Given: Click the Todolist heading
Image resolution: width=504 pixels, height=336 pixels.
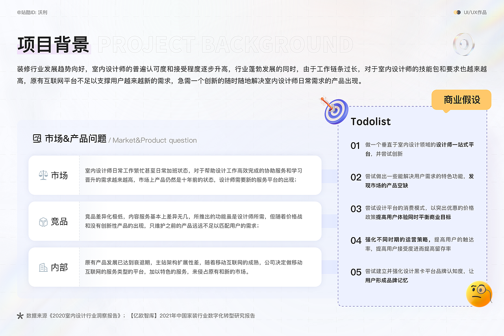Looking at the screenshot, I should click(371, 121).
